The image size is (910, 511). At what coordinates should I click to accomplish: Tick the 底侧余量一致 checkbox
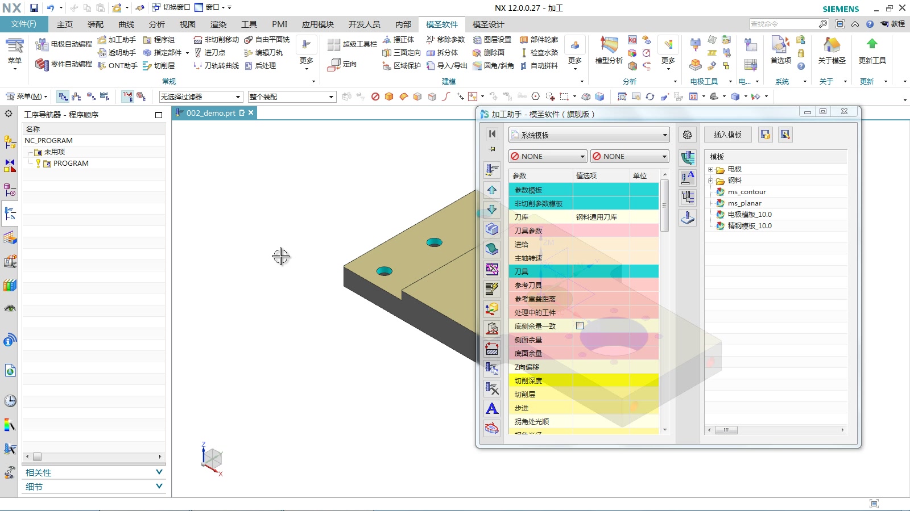click(580, 326)
